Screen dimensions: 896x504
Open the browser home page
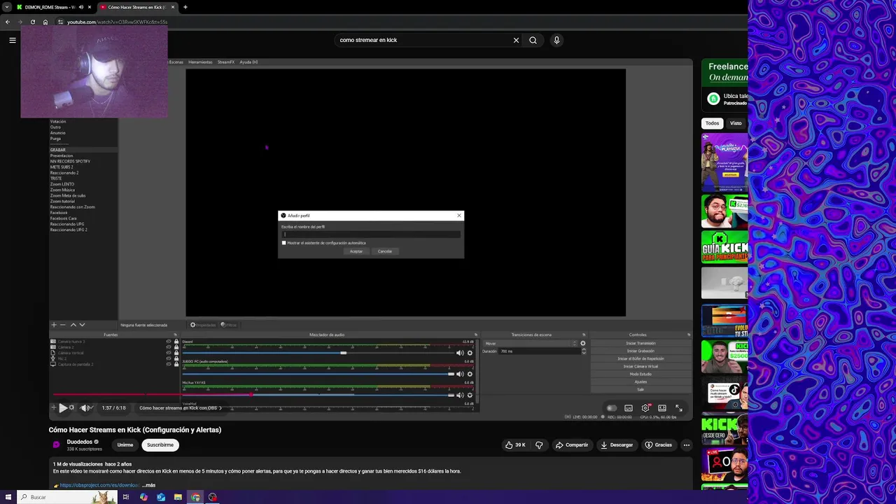[x=45, y=22]
